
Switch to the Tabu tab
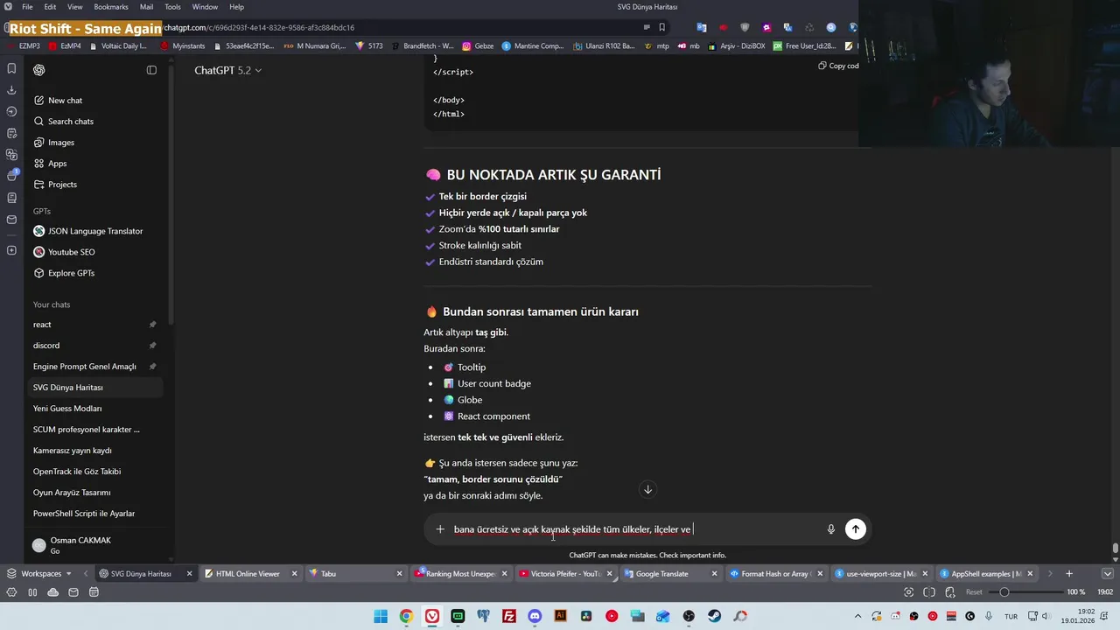(x=354, y=574)
